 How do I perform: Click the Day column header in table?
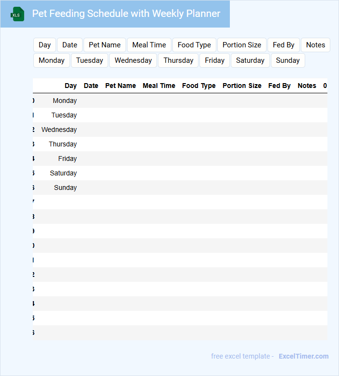point(71,86)
